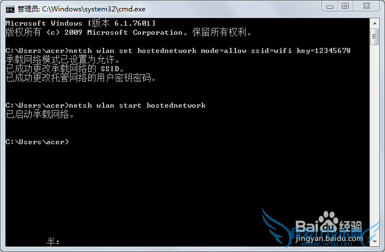
Task: Click the title bar text C:\Windows\system32\cmd.exe
Action: (94, 9)
